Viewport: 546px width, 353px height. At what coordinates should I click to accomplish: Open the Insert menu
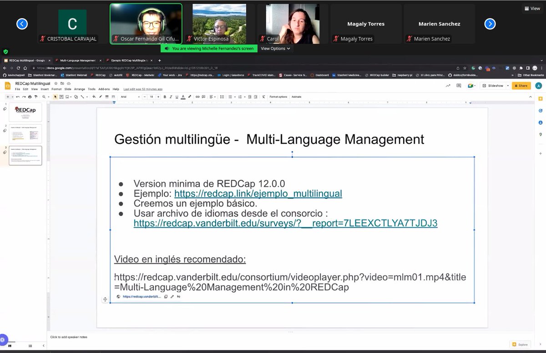(45, 89)
